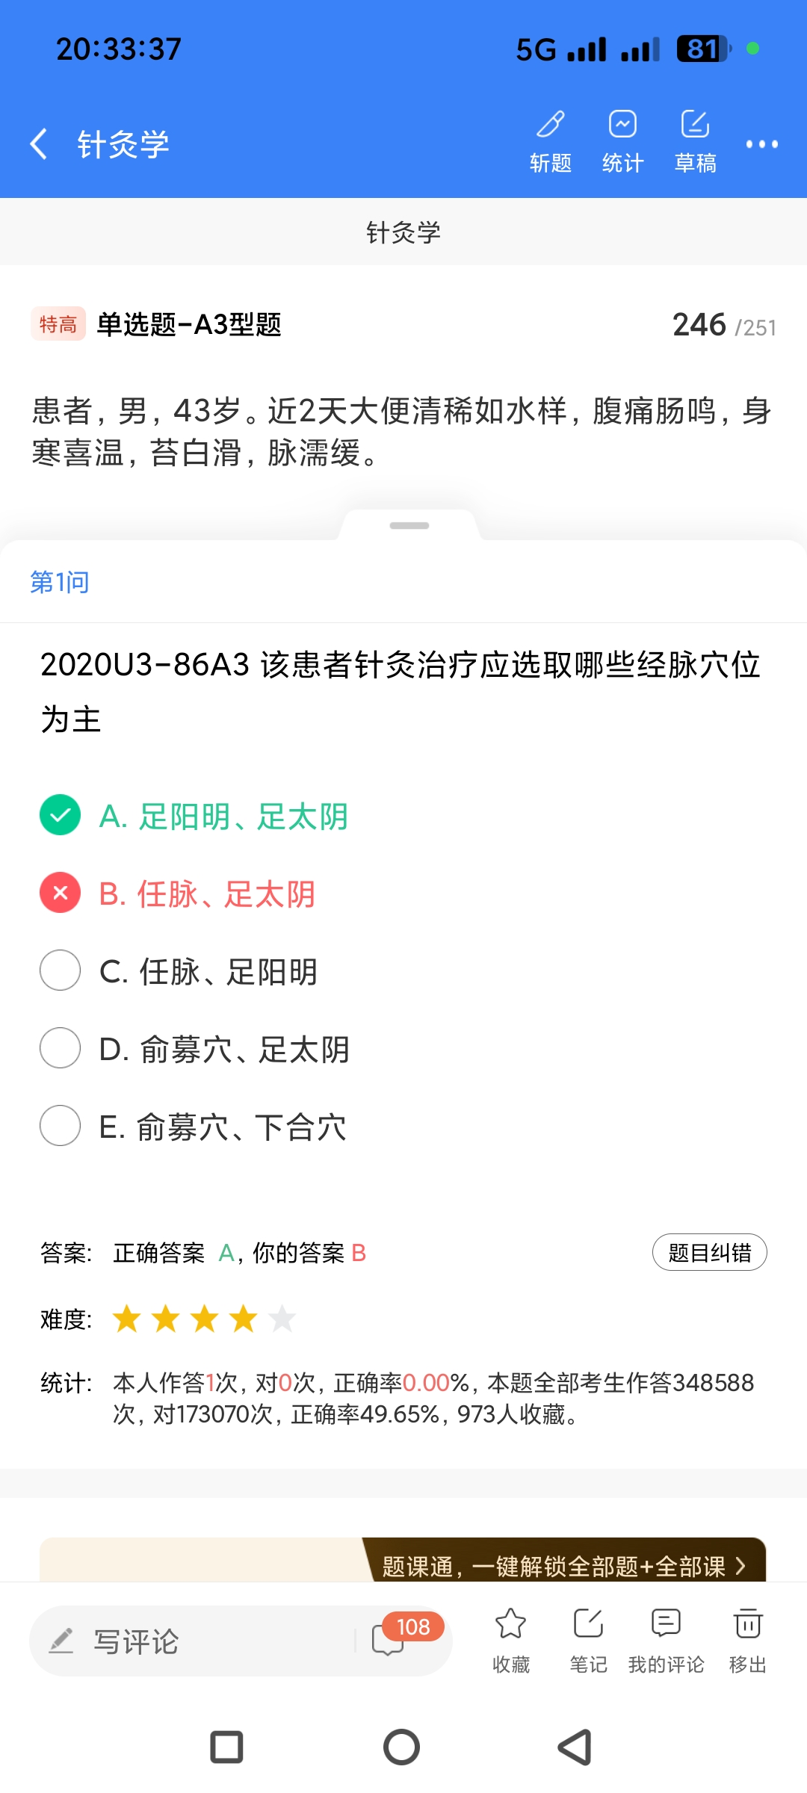
Task: Select option E 俞募穴、下合穴
Action: pyautogui.click(x=60, y=1126)
